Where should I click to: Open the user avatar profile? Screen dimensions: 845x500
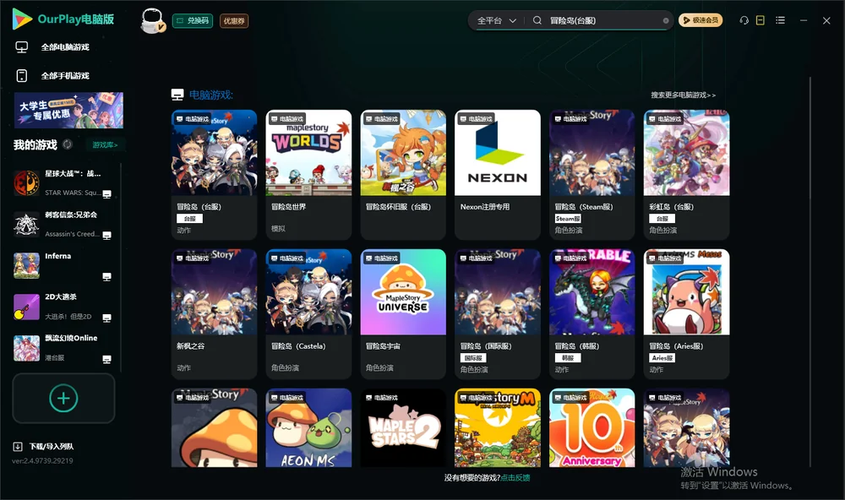[x=152, y=20]
